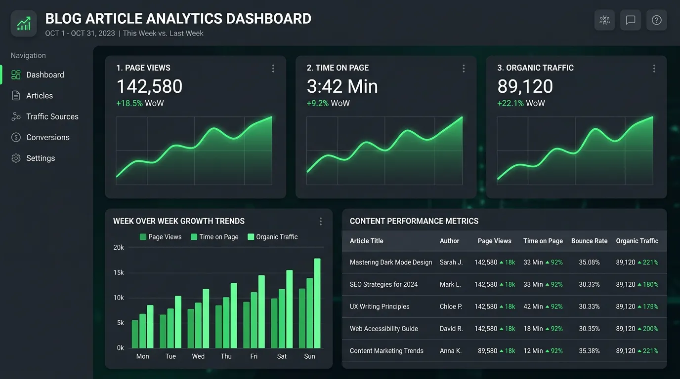Viewport: 680px width, 379px height.
Task: Click the 89,120 organic traffic total
Action: 525,86
